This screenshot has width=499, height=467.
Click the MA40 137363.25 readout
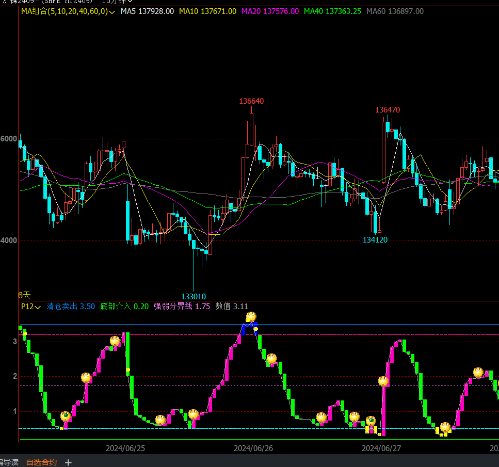(332, 11)
